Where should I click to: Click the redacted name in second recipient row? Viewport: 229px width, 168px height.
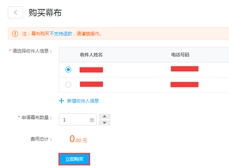(91, 84)
